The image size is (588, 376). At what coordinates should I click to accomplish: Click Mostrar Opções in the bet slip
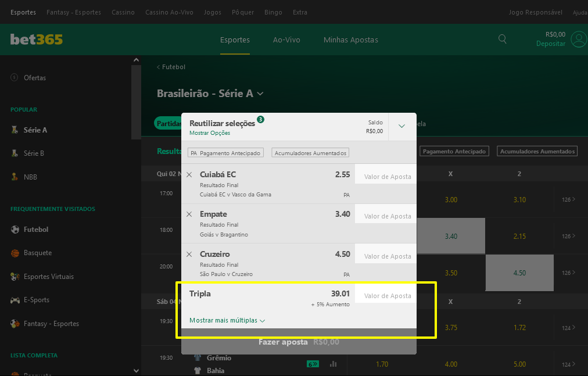(210, 133)
